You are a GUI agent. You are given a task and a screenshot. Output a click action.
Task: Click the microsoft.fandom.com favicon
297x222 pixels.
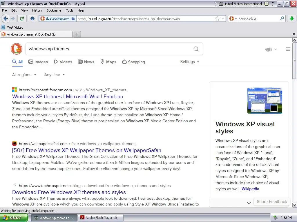coord(15,90)
